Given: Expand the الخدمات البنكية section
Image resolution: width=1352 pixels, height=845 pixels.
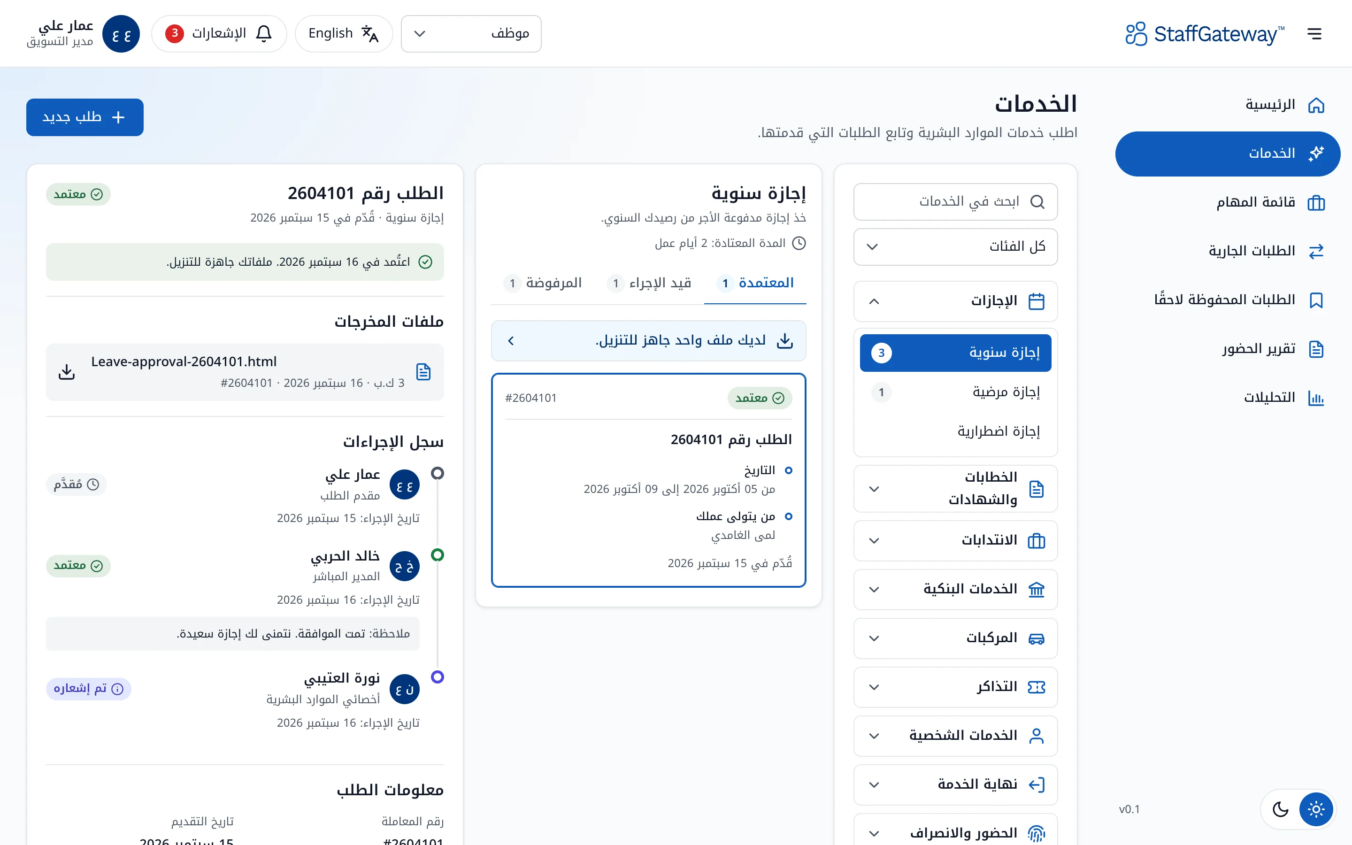Looking at the screenshot, I should pos(955,589).
